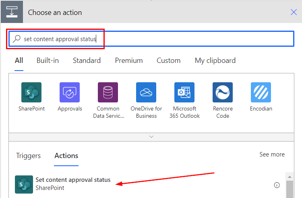Switch to the Built-in tab
302x198 pixels.
click(48, 60)
